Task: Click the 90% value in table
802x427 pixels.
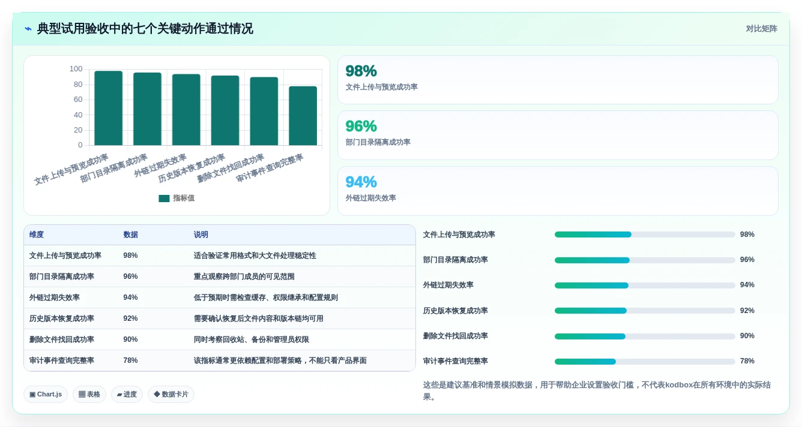Action: 130,339
